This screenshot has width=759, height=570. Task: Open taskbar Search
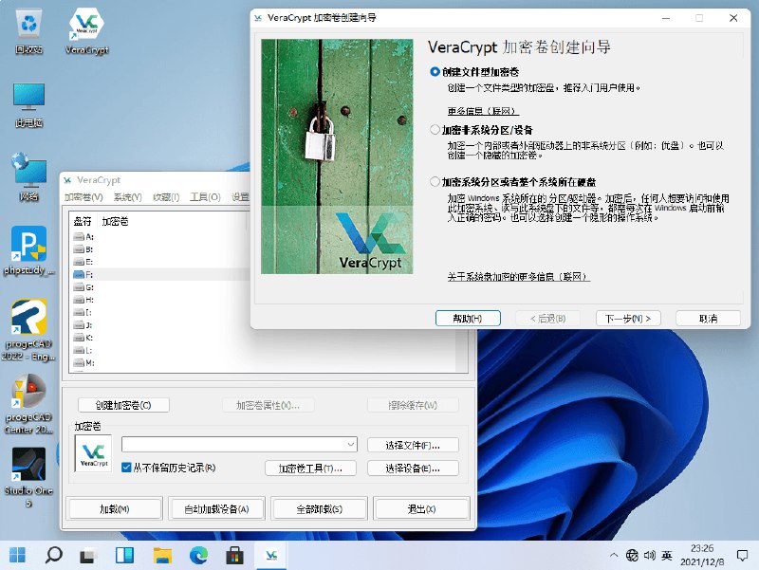53,555
